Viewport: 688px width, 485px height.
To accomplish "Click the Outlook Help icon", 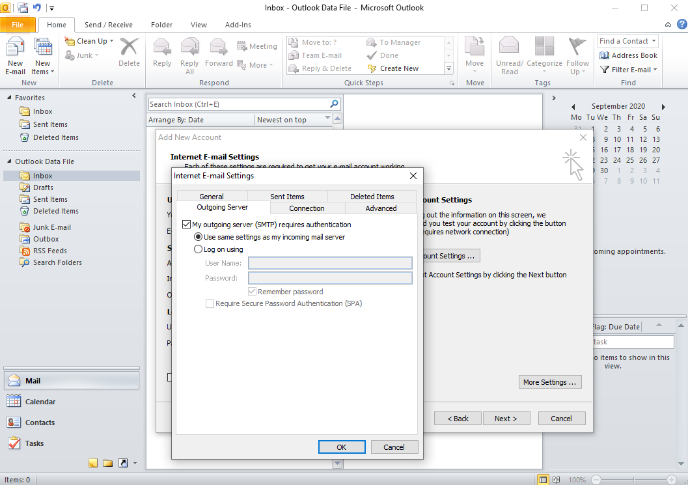I will coord(682,24).
